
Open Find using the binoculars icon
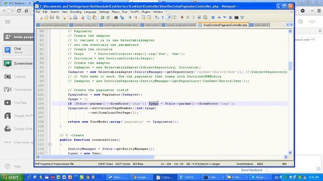click(x=116, y=18)
